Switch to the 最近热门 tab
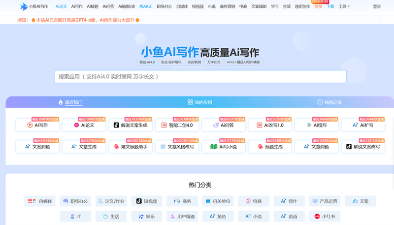The image size is (394, 225). tap(70, 102)
